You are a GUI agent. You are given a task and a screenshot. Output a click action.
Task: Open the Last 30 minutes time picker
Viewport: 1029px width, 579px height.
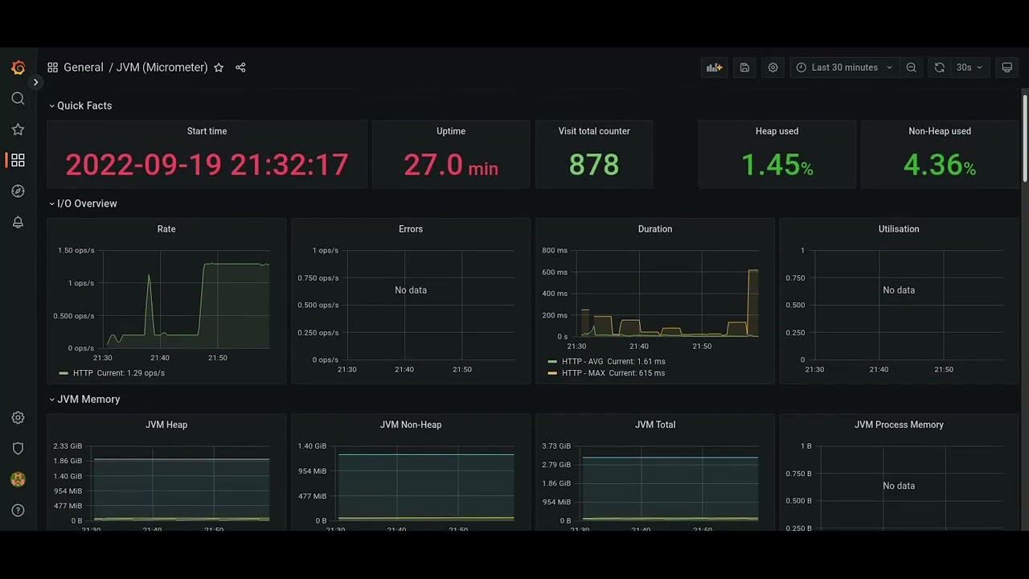845,68
